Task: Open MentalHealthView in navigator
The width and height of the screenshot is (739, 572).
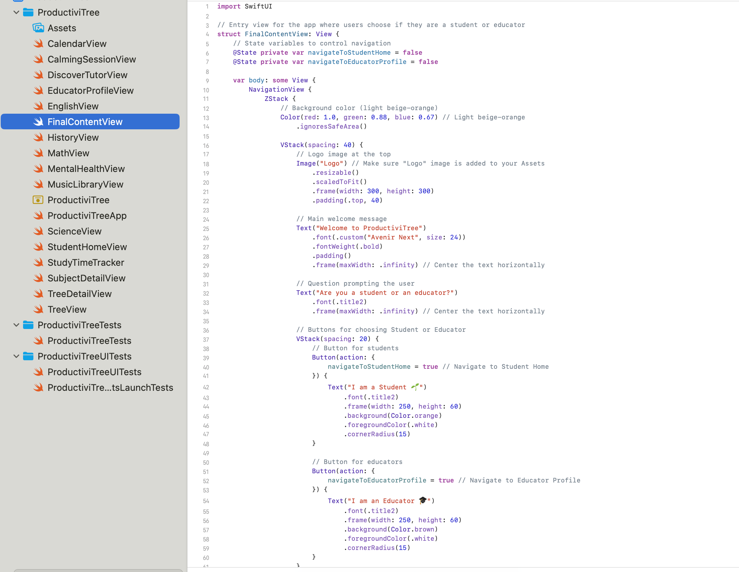Action: (86, 169)
